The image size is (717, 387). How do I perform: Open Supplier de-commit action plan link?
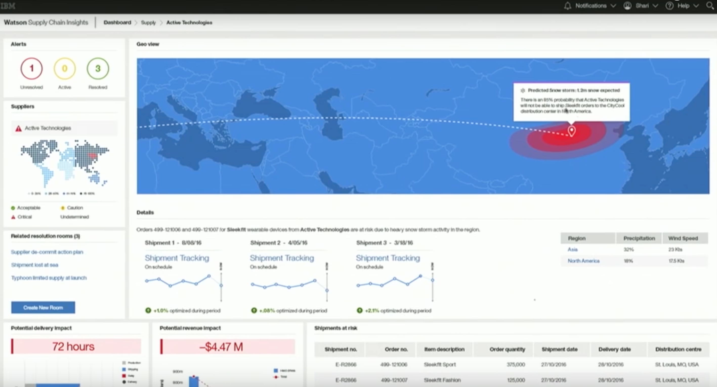[47, 252]
